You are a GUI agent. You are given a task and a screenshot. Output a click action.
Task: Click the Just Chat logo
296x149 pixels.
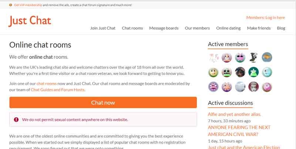tap(30, 21)
